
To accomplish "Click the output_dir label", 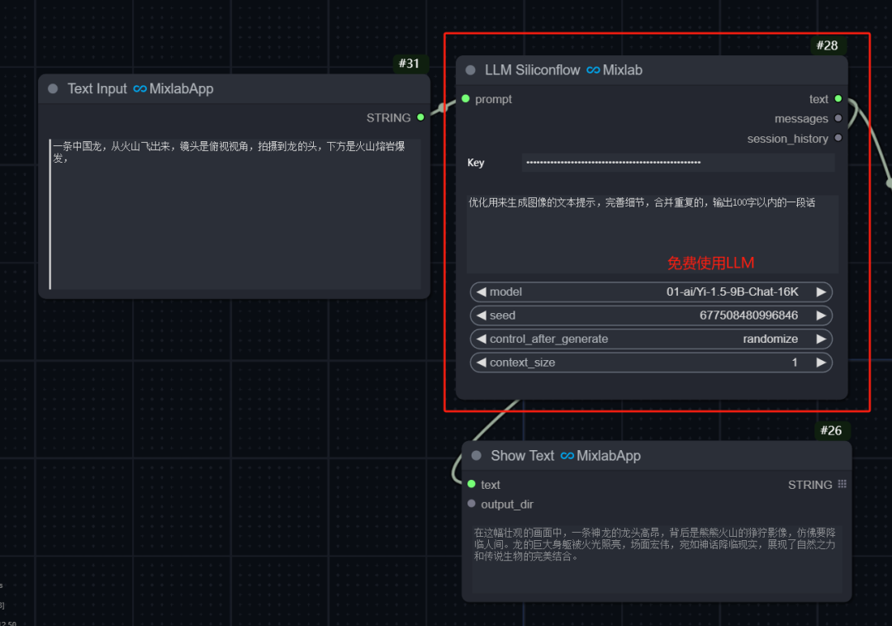I will pos(507,505).
